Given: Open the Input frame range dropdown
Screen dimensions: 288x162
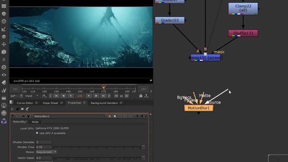Looking at the screenshot, I should tap(31, 96).
